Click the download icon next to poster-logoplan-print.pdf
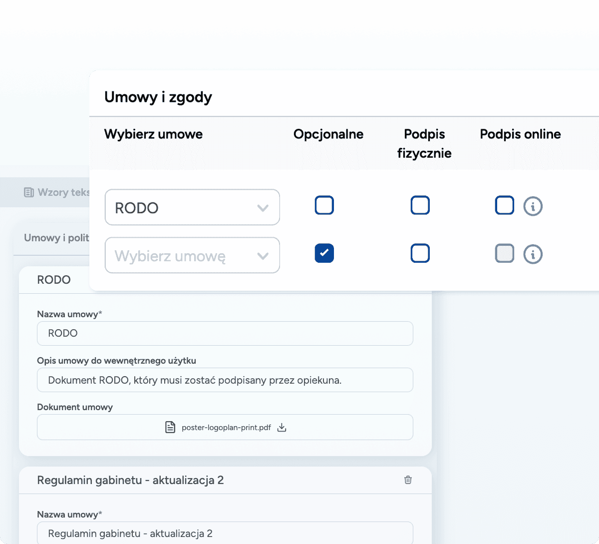599x544 pixels. coord(282,428)
